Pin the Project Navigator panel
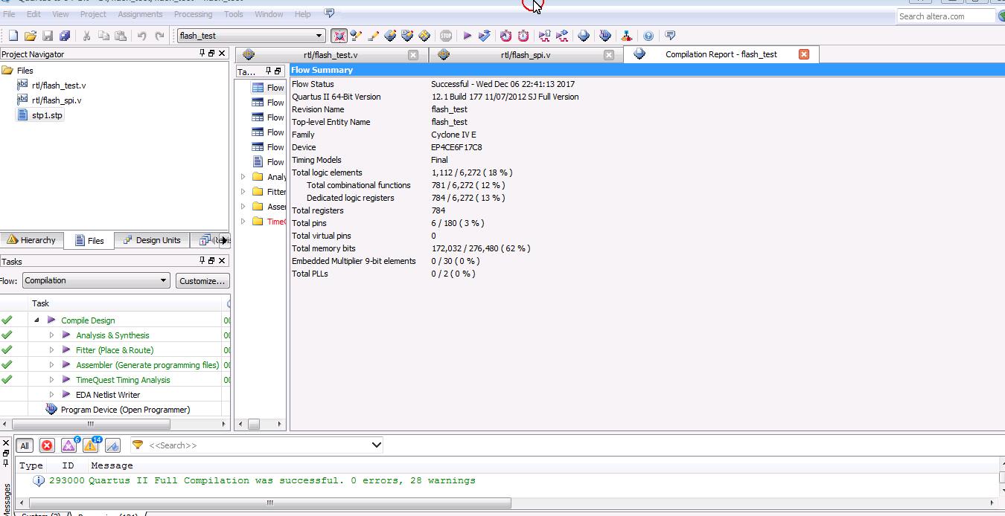 pyautogui.click(x=202, y=54)
